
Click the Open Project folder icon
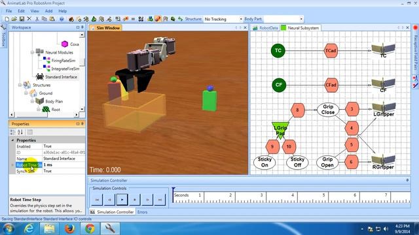point(14,19)
